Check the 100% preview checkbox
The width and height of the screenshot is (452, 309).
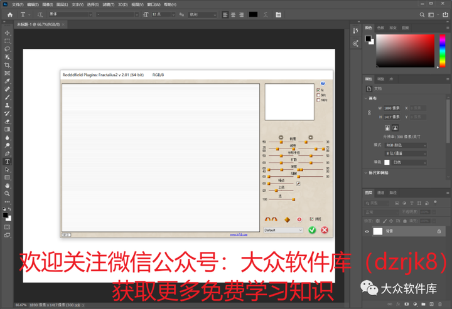[318, 100]
